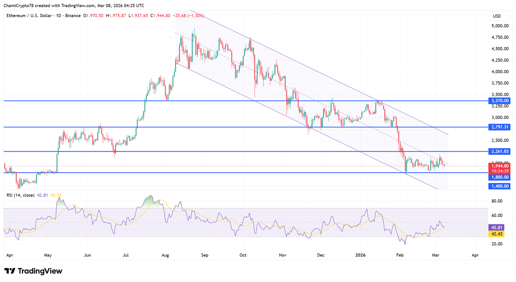Click the 1,400.00 blue price tag
This screenshot has width=516, height=282.
tap(500, 186)
